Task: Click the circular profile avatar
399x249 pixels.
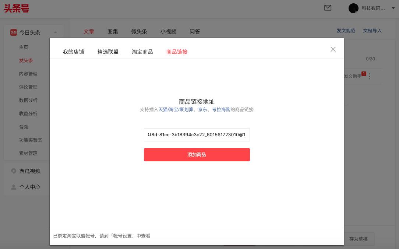Action: pyautogui.click(x=353, y=8)
